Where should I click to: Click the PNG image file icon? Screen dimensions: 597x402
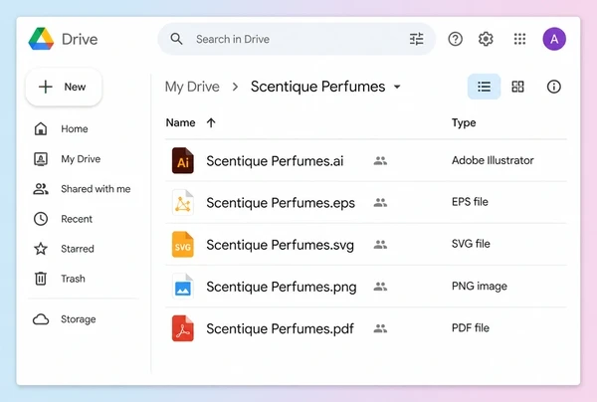[183, 287]
